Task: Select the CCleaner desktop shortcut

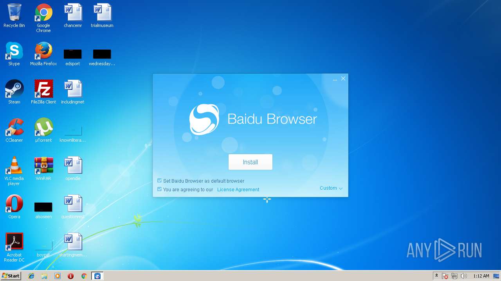Action: (x=14, y=130)
